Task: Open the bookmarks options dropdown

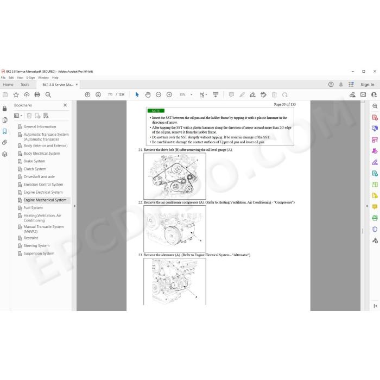Action: 18,116
